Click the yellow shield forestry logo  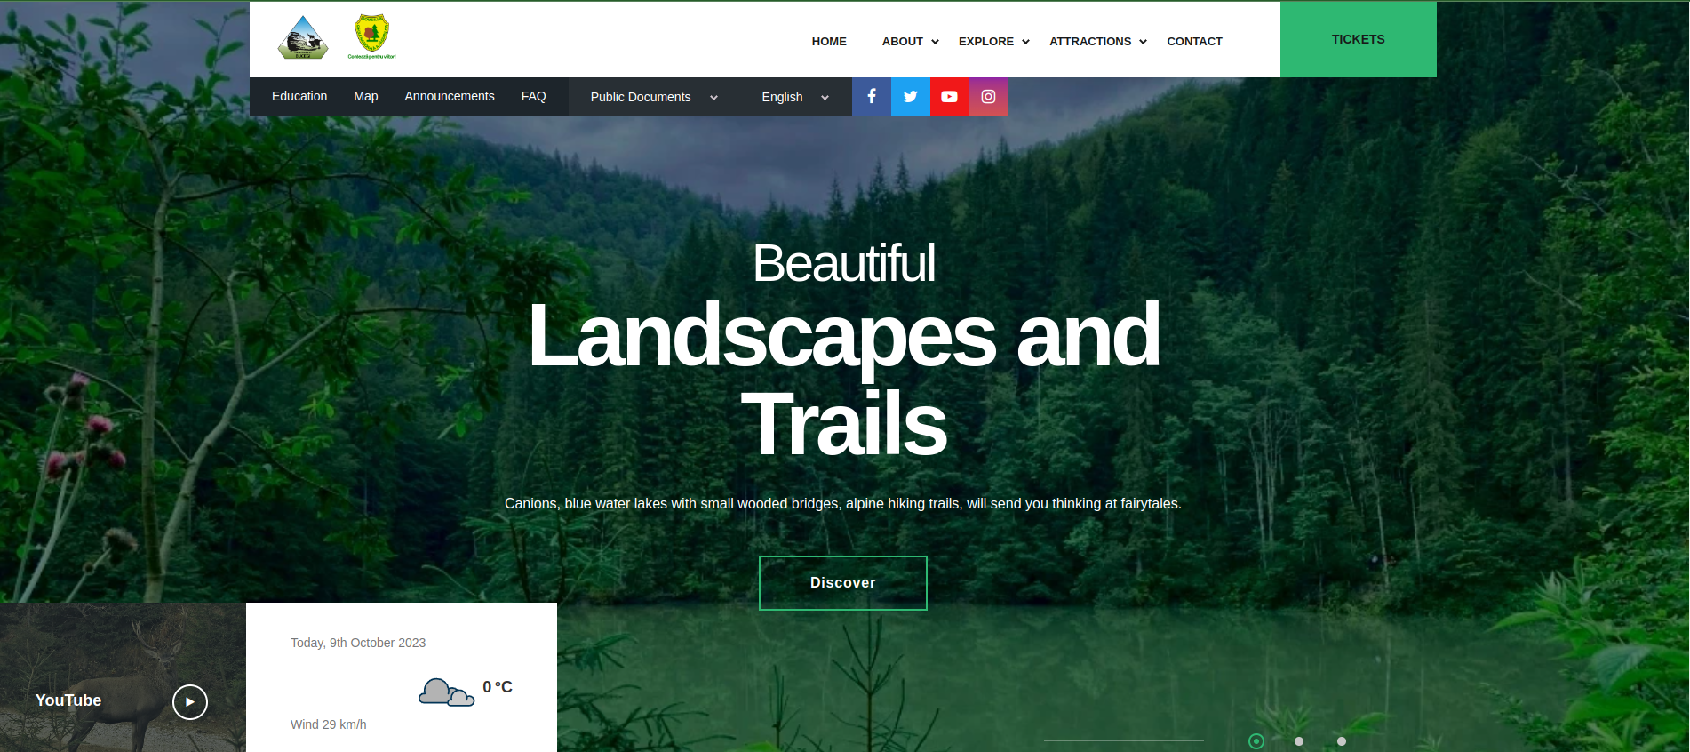(x=371, y=36)
